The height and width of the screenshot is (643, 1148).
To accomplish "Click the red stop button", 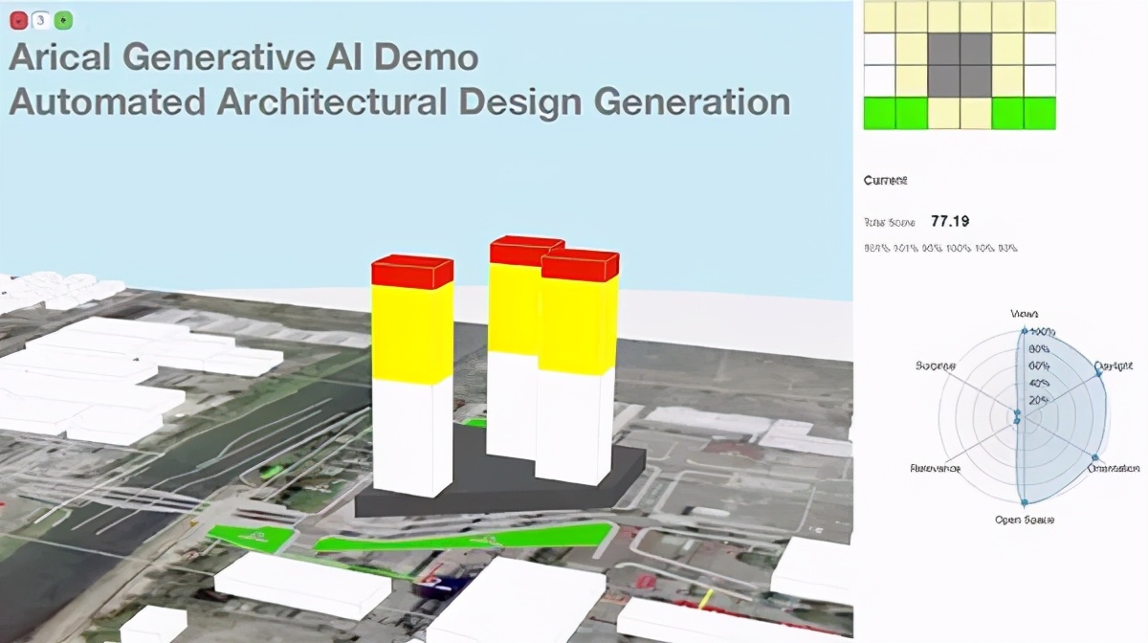I will [19, 18].
